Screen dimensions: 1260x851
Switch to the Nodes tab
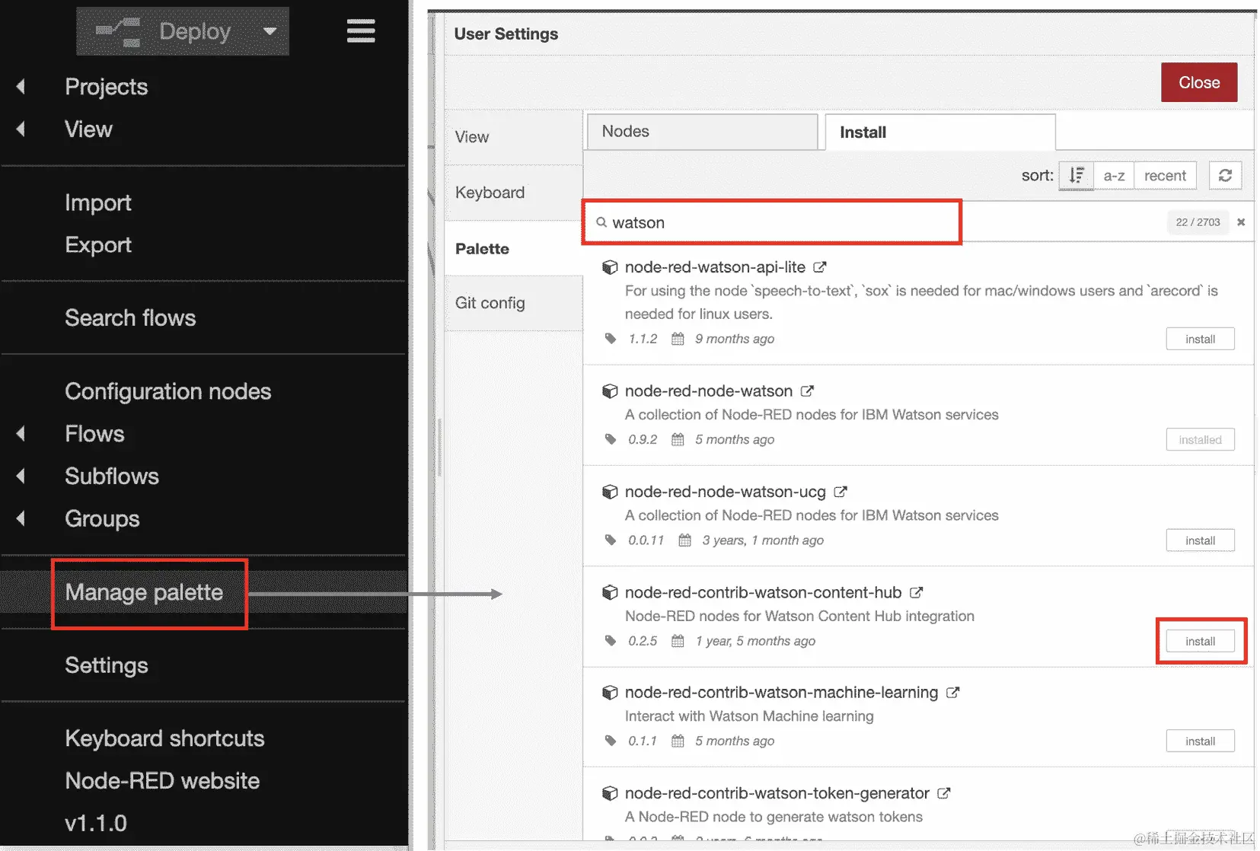point(702,132)
